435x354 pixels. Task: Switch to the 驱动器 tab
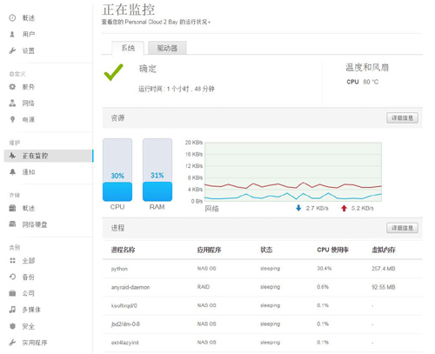click(x=167, y=48)
